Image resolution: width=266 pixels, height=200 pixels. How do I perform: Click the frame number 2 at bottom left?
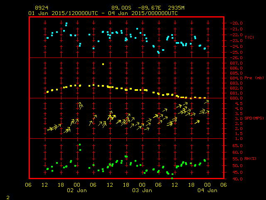tap(7, 196)
